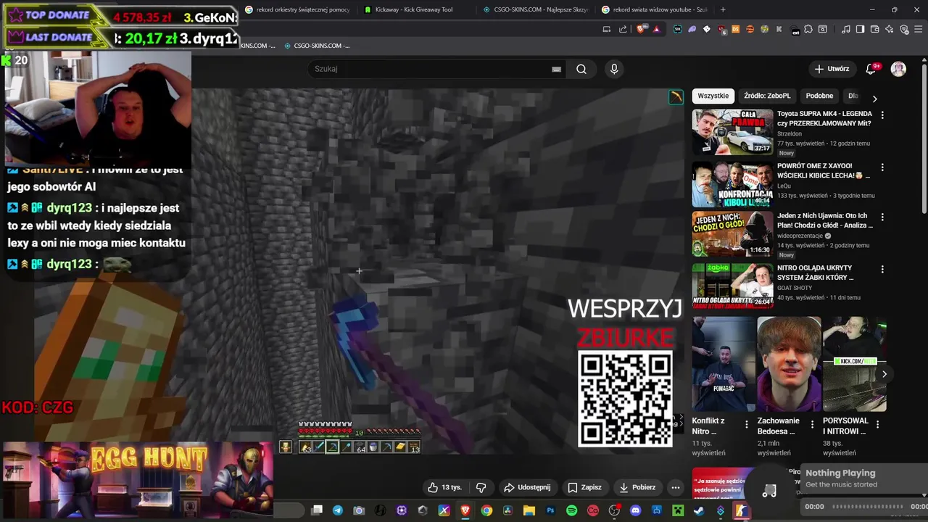Show next shorts with arrow button
The width and height of the screenshot is (928, 522).
point(884,374)
